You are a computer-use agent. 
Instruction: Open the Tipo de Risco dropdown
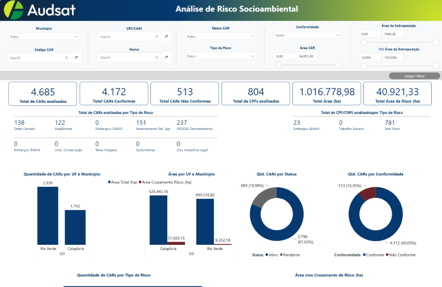click(220, 56)
